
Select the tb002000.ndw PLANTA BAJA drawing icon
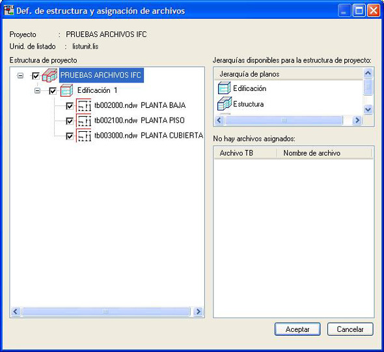83,105
